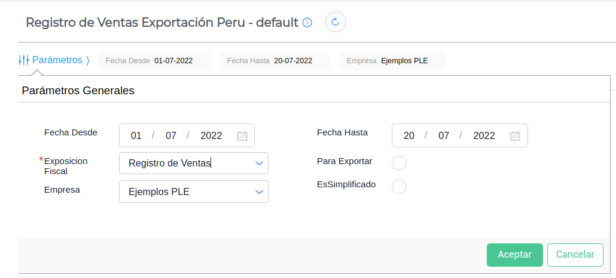Click the month field of Fecha Hasta

click(x=443, y=135)
